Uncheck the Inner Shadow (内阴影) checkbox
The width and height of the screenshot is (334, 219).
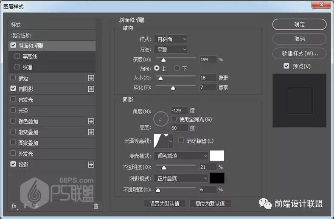tap(13, 88)
